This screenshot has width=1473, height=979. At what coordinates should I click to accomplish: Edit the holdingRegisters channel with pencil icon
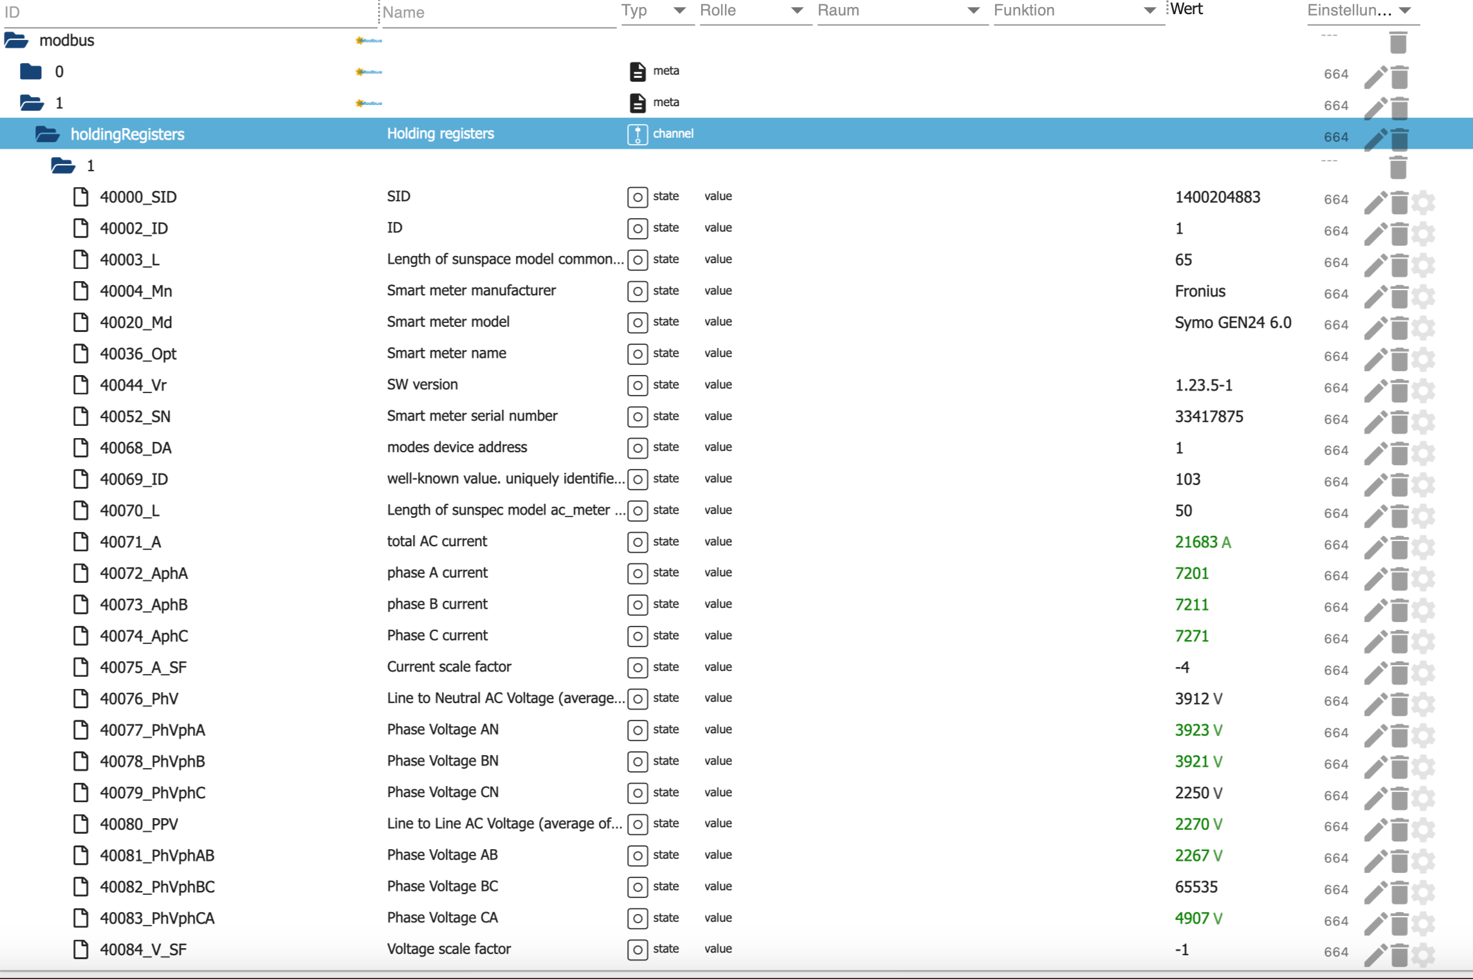[x=1375, y=140]
